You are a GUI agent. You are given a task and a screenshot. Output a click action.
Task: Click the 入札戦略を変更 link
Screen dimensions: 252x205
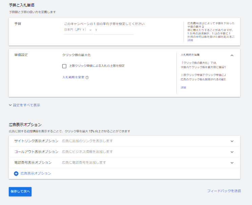(73, 77)
